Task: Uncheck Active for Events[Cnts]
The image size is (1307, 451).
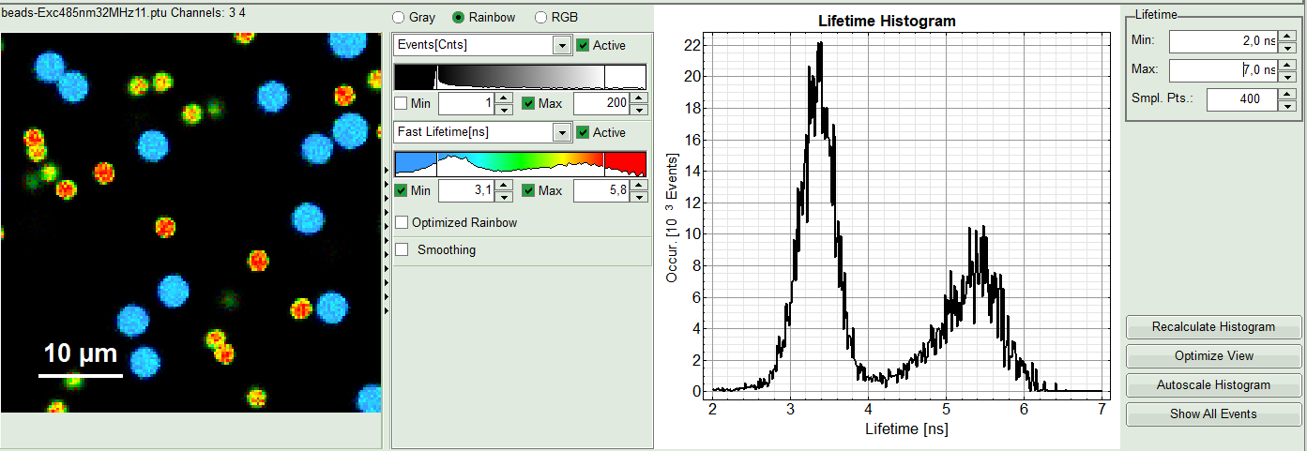Action: (583, 45)
